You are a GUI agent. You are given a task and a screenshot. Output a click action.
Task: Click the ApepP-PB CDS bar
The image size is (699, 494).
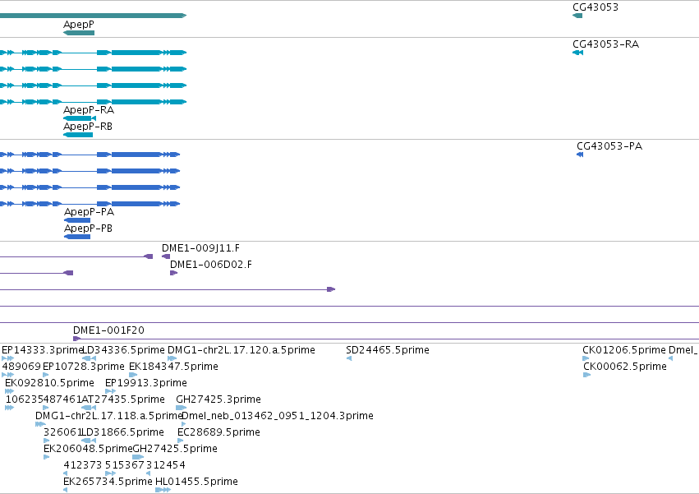pyautogui.click(x=77, y=237)
